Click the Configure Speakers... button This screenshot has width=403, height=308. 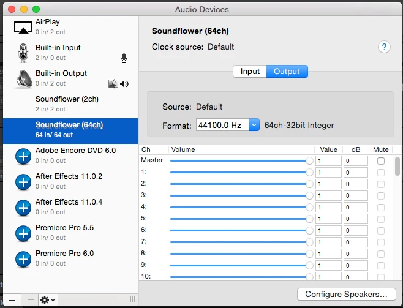click(x=346, y=294)
